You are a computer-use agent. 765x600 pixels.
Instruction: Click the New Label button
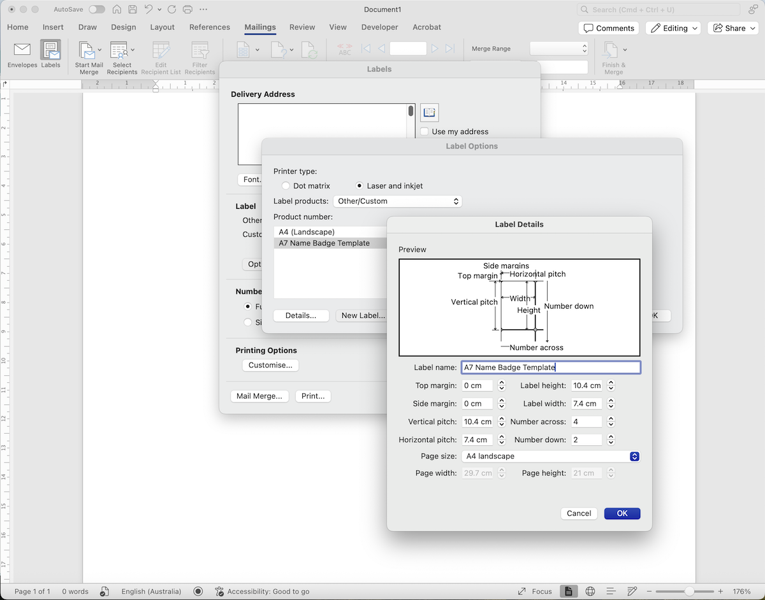click(x=363, y=315)
